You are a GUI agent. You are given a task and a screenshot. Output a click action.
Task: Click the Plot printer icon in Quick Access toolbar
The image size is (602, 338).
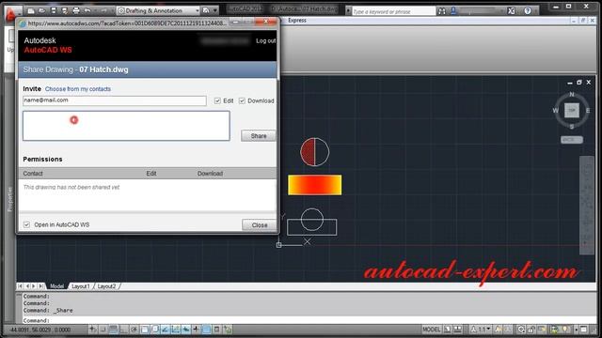click(76, 10)
